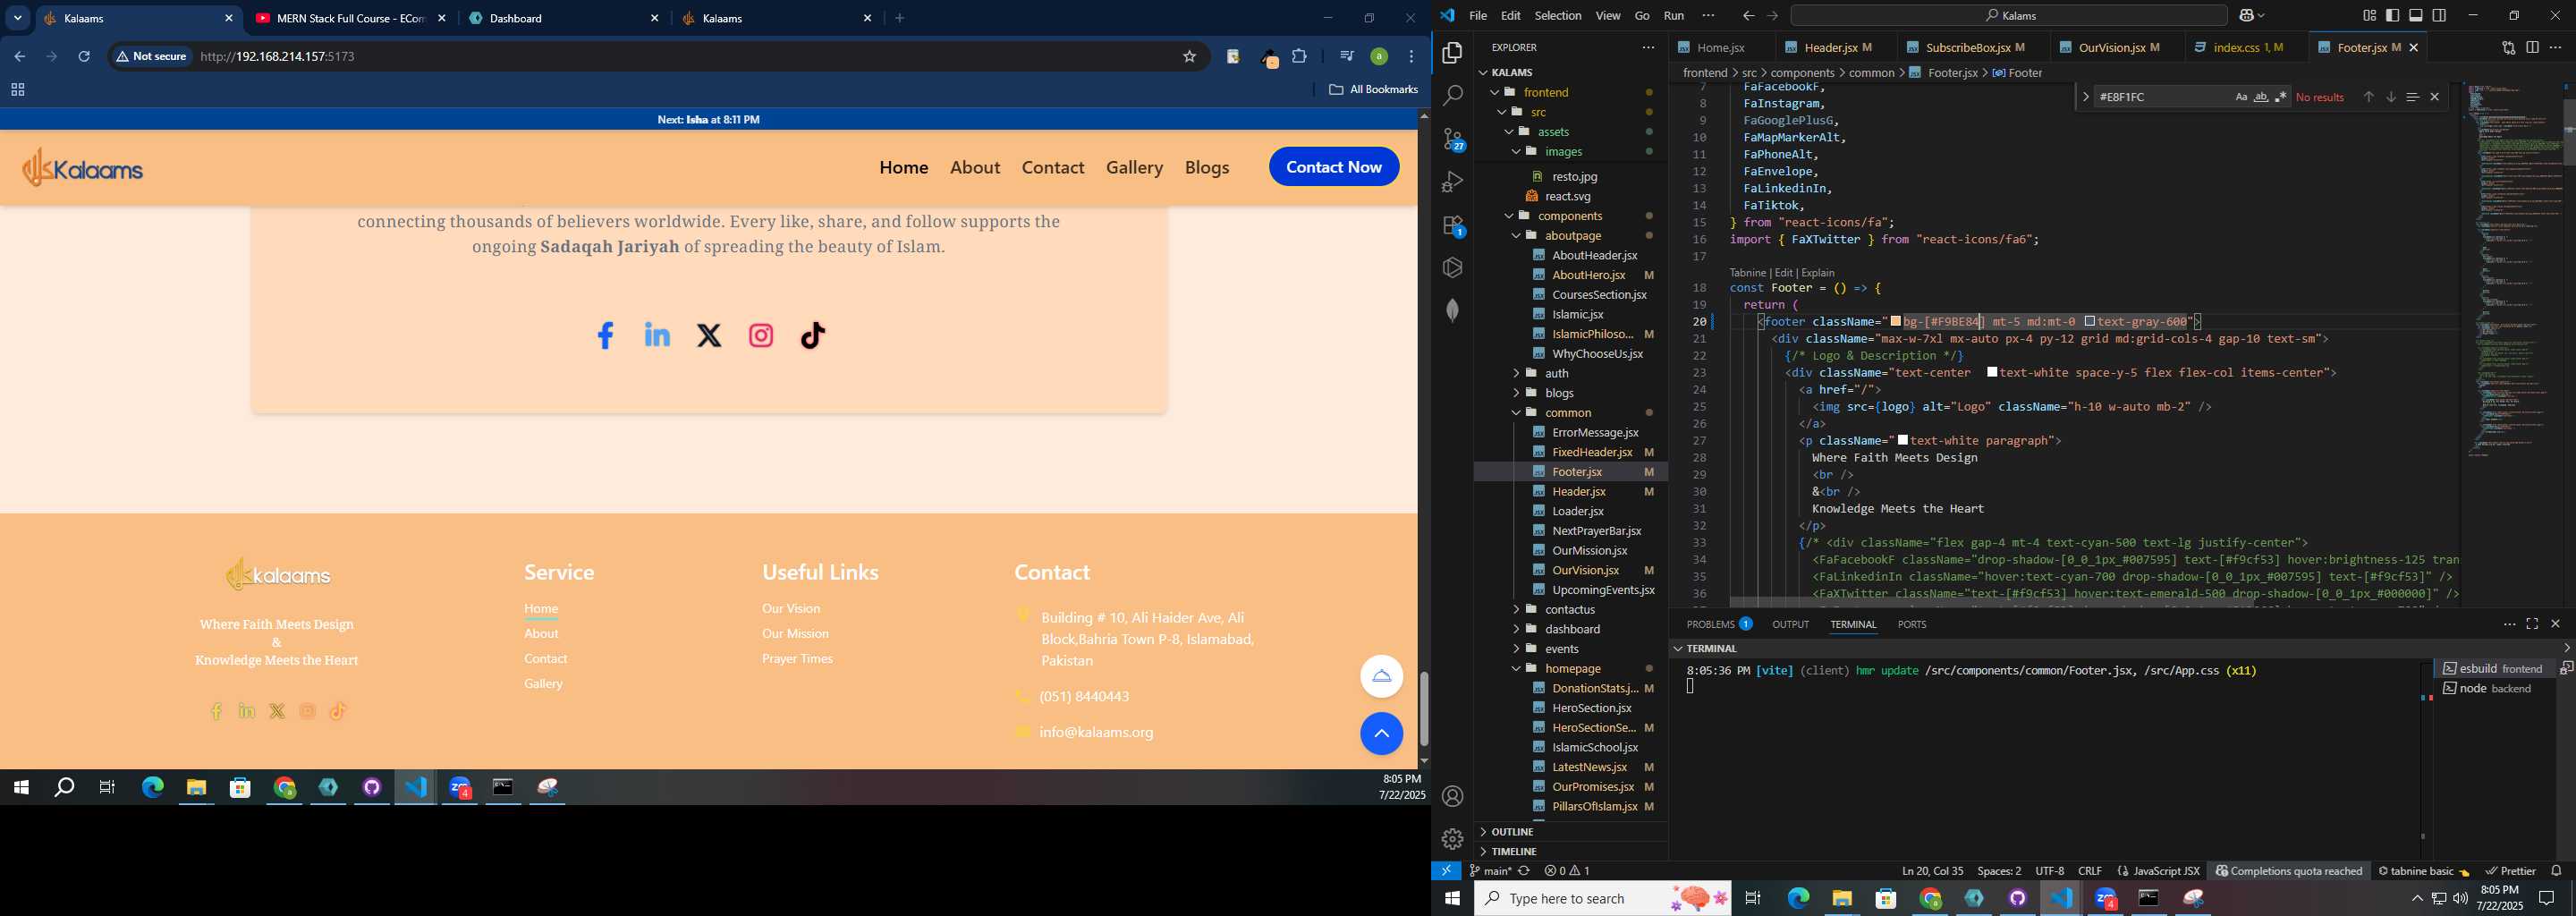Open Prayer Times footer link
Viewport: 2576px width, 916px height.
click(x=797, y=658)
